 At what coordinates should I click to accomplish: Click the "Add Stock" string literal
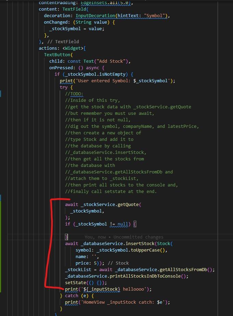point(111,61)
